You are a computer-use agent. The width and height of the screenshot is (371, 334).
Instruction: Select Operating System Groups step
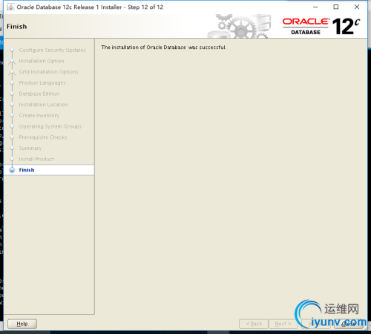tap(50, 126)
